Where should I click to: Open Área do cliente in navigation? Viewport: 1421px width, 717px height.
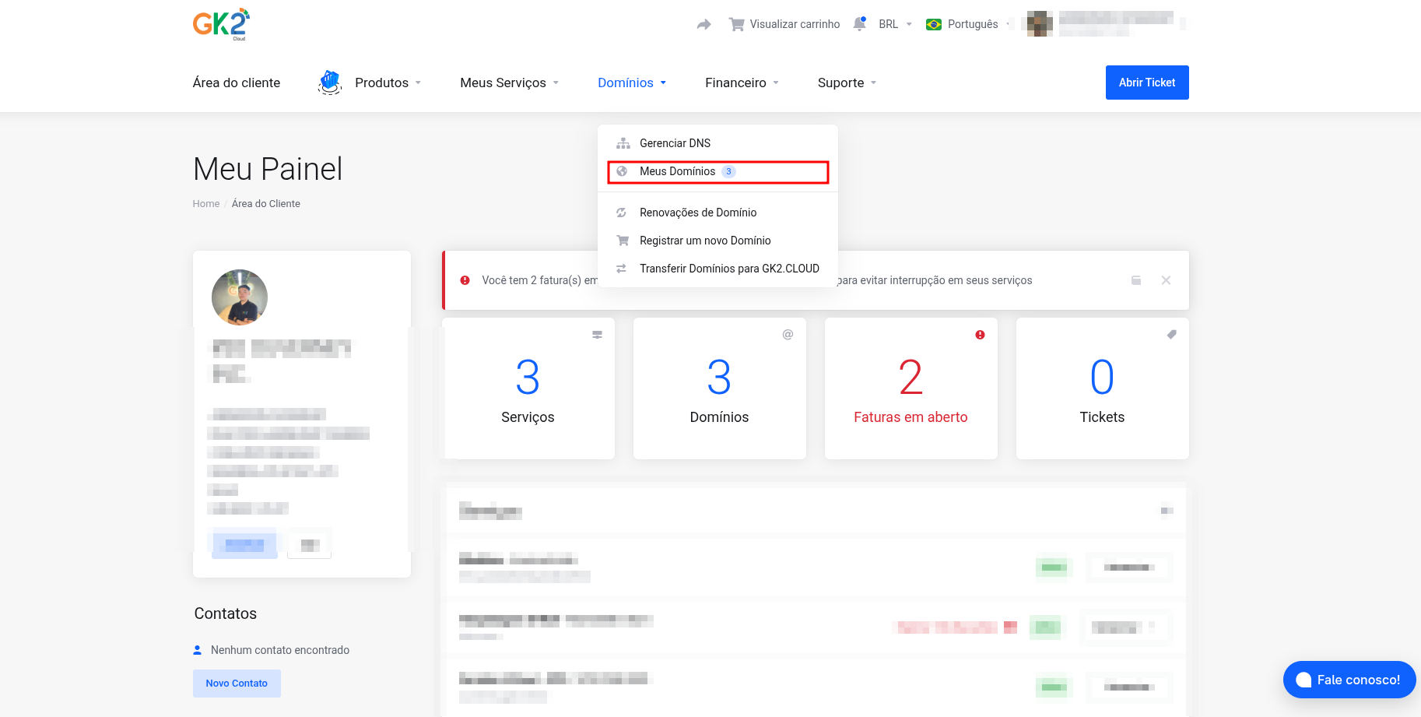coord(237,83)
